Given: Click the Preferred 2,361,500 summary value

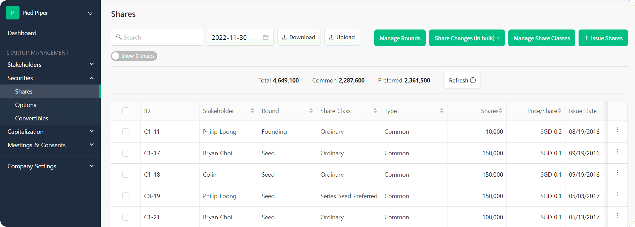Looking at the screenshot, I should click(x=404, y=80).
